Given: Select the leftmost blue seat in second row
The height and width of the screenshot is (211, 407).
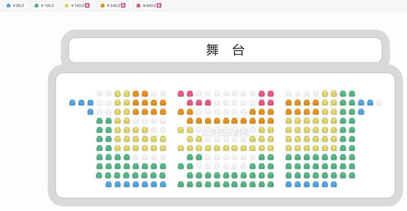Looking at the screenshot, I should [72, 103].
